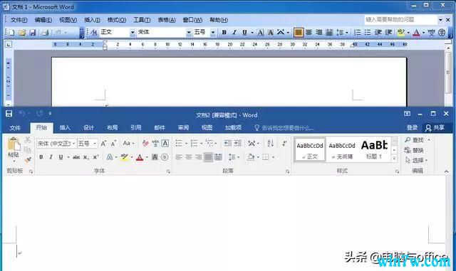The image size is (456, 271).
Task: Toggle Bold B in Word 2003 toolbar
Action: [224, 33]
